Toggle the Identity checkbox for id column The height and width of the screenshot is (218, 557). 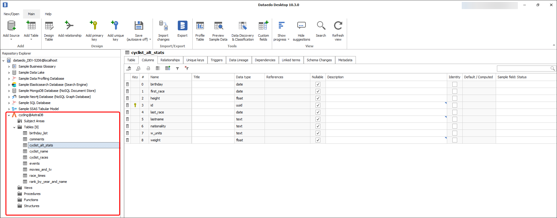pyautogui.click(x=454, y=105)
